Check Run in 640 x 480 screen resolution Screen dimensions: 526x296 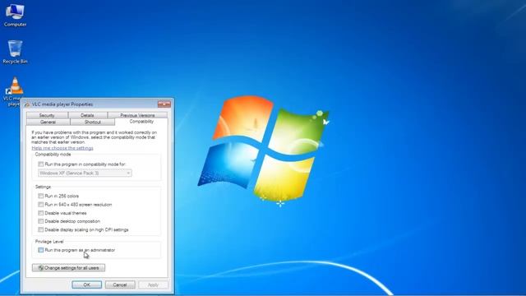(x=40, y=205)
